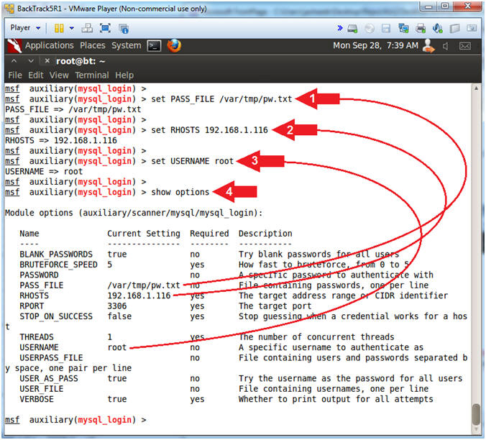
Task: Click the BackTrack dragon logo icon
Action: [14, 46]
